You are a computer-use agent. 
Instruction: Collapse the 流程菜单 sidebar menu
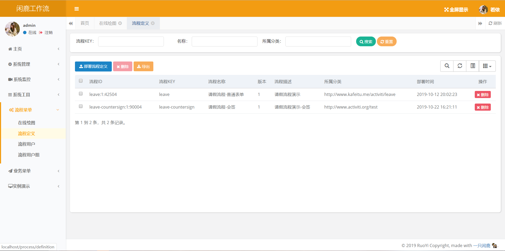(x=33, y=110)
